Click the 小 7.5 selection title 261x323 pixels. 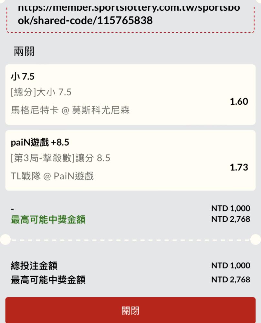point(23,77)
